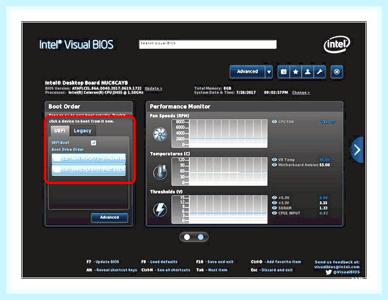Click the @VisualBIOS Twitter handle

(346, 272)
